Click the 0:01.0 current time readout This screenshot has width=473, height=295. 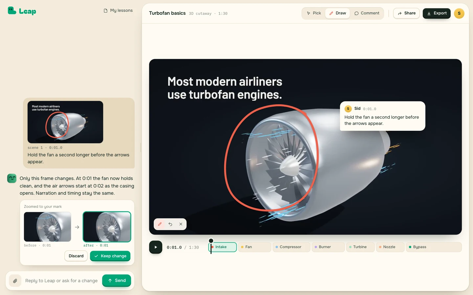[x=174, y=247]
